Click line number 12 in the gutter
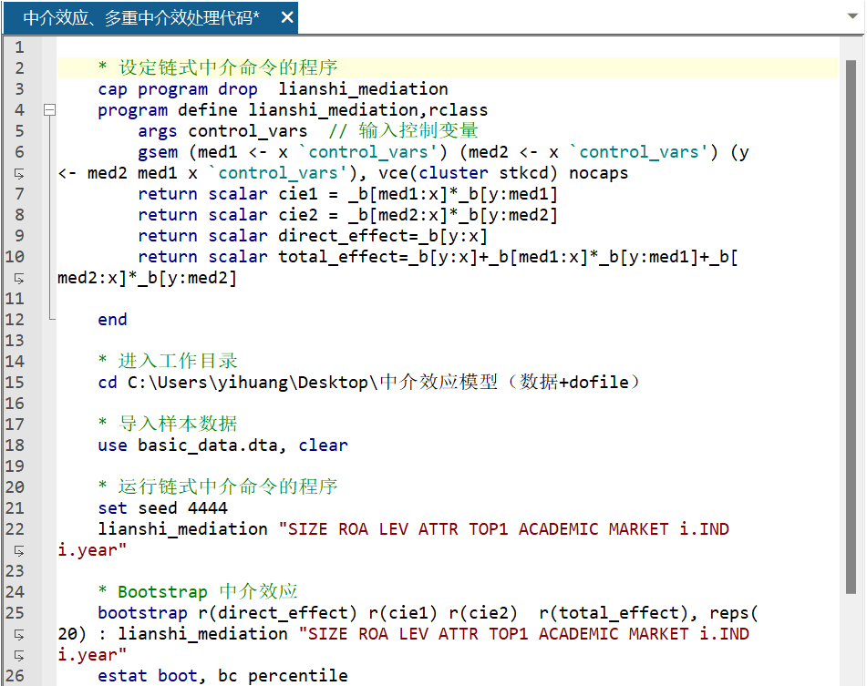The width and height of the screenshot is (867, 686). point(15,319)
